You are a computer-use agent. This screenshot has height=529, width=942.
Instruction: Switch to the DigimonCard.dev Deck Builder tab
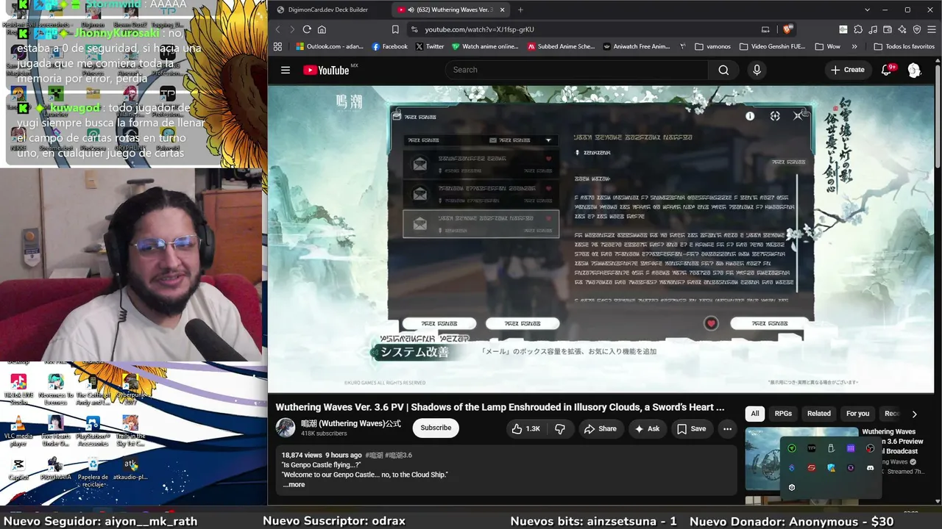pos(328,10)
